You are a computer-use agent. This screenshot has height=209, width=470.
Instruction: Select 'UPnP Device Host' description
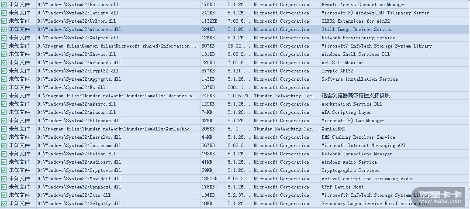(x=342, y=187)
